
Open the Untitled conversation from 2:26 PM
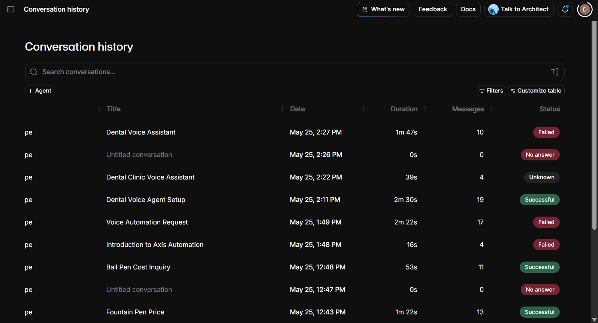[139, 155]
